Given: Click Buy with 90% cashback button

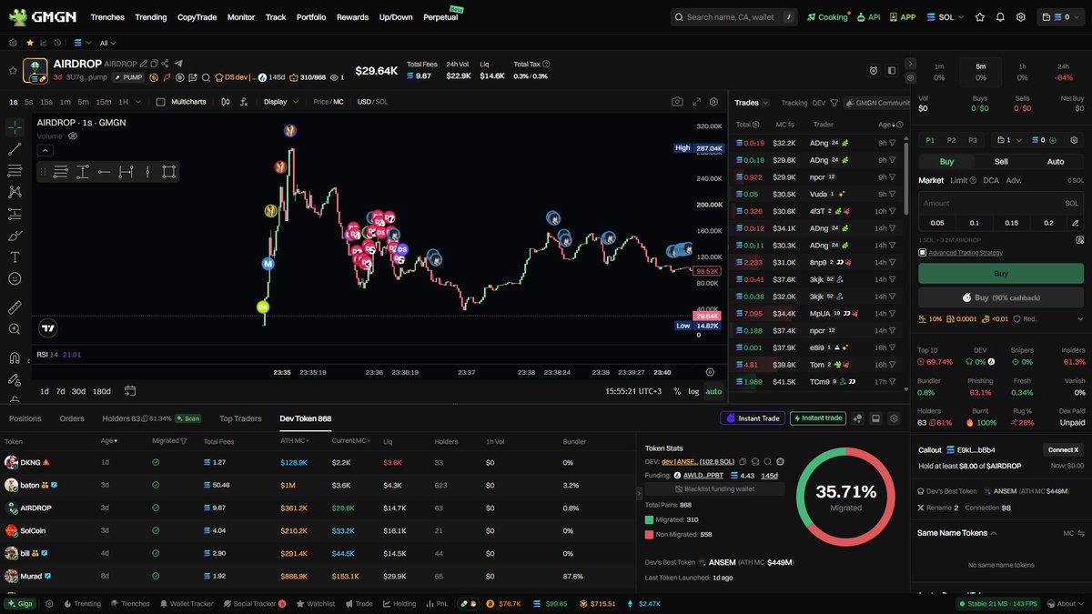Looking at the screenshot, I should [1001, 297].
